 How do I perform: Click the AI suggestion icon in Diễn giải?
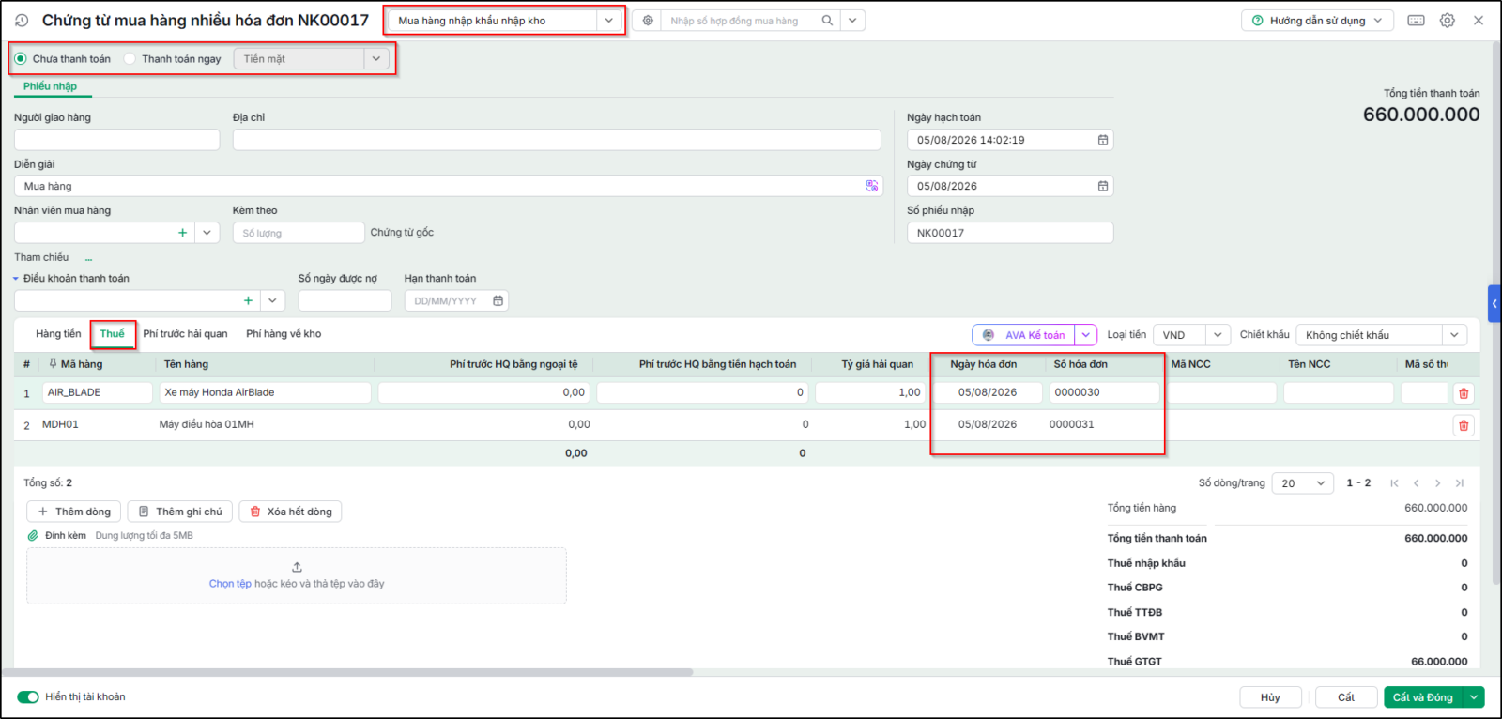click(x=872, y=186)
